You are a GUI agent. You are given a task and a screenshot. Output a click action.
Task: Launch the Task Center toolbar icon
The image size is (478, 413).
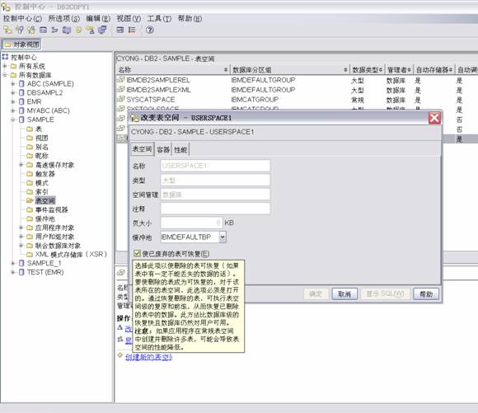pyautogui.click(x=55, y=30)
